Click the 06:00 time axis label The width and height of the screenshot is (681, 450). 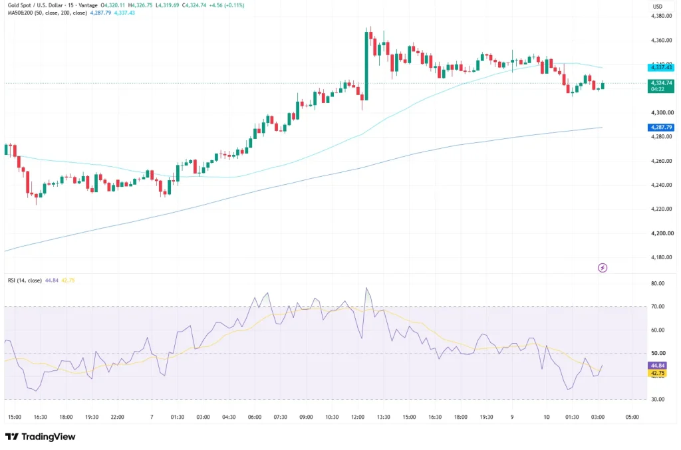click(255, 417)
